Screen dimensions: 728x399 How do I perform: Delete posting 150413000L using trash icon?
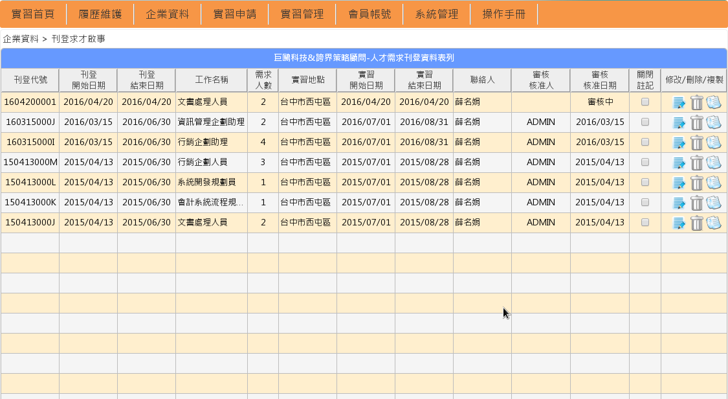696,183
